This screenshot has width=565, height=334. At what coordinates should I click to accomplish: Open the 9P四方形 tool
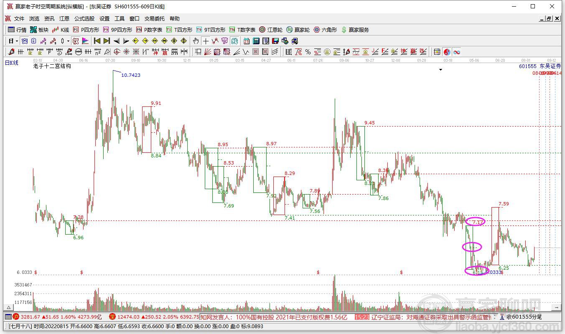pyautogui.click(x=117, y=30)
